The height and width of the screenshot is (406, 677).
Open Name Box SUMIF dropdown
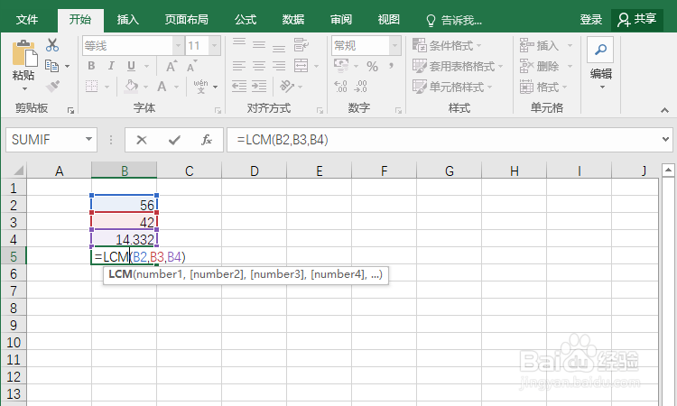[x=88, y=139]
